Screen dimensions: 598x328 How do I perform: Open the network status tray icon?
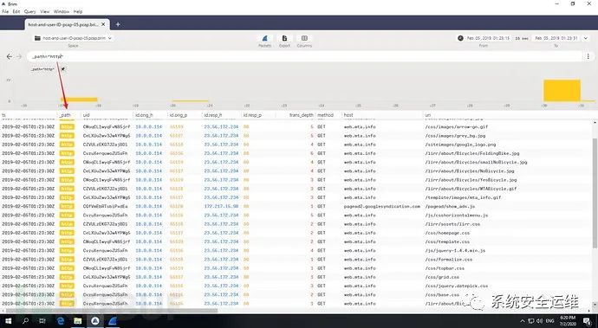[531, 321]
